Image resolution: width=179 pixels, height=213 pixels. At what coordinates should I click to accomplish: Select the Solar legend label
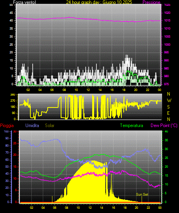[50, 125]
